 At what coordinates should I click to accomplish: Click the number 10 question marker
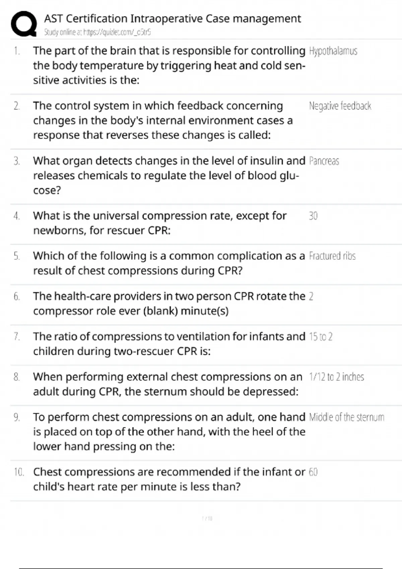[19, 472]
